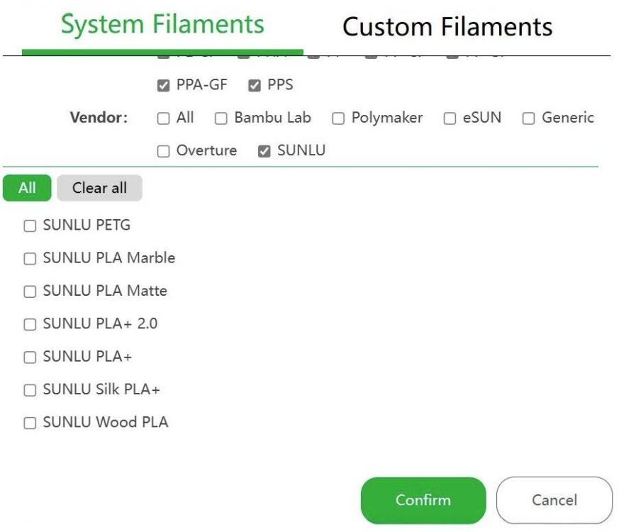Select SUNLU PLA Marble filament
This screenshot has width=619, height=532.
click(x=30, y=259)
